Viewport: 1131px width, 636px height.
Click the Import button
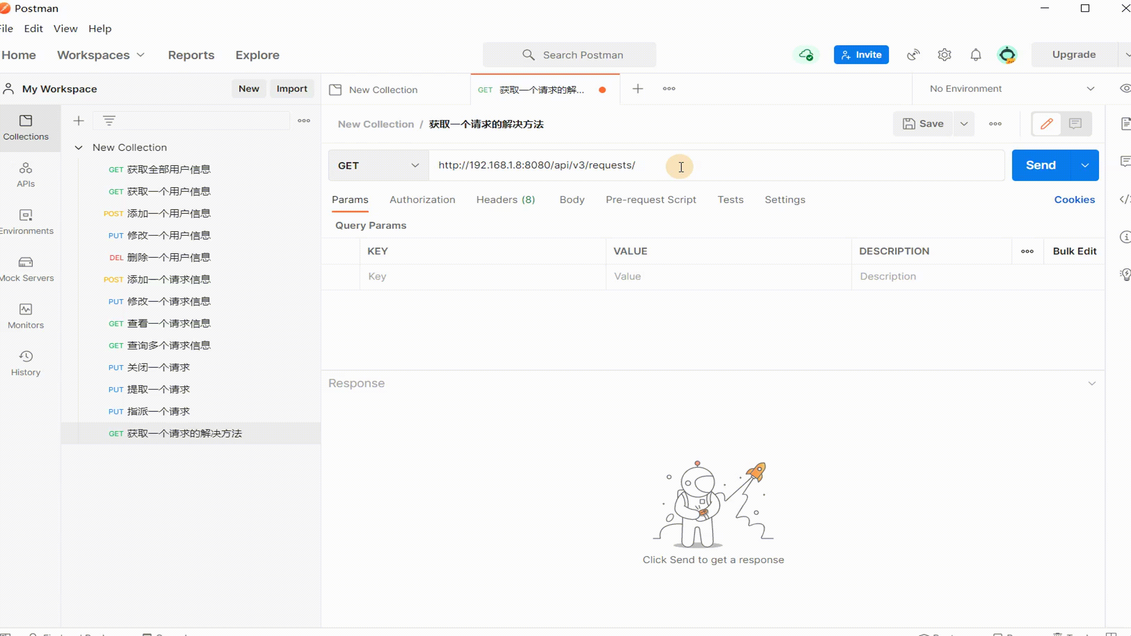292,89
